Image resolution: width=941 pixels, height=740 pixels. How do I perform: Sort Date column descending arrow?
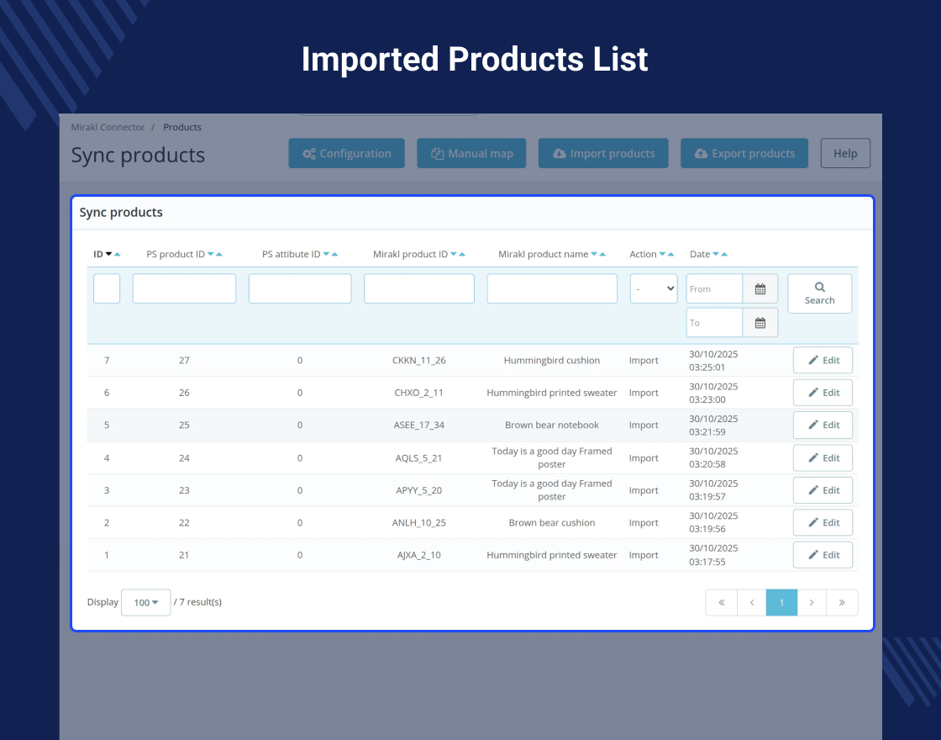[x=716, y=254]
